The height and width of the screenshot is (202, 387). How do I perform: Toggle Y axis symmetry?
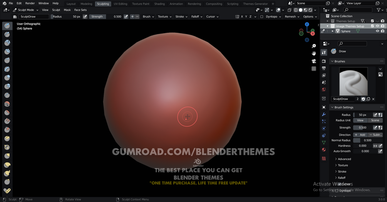(246, 17)
